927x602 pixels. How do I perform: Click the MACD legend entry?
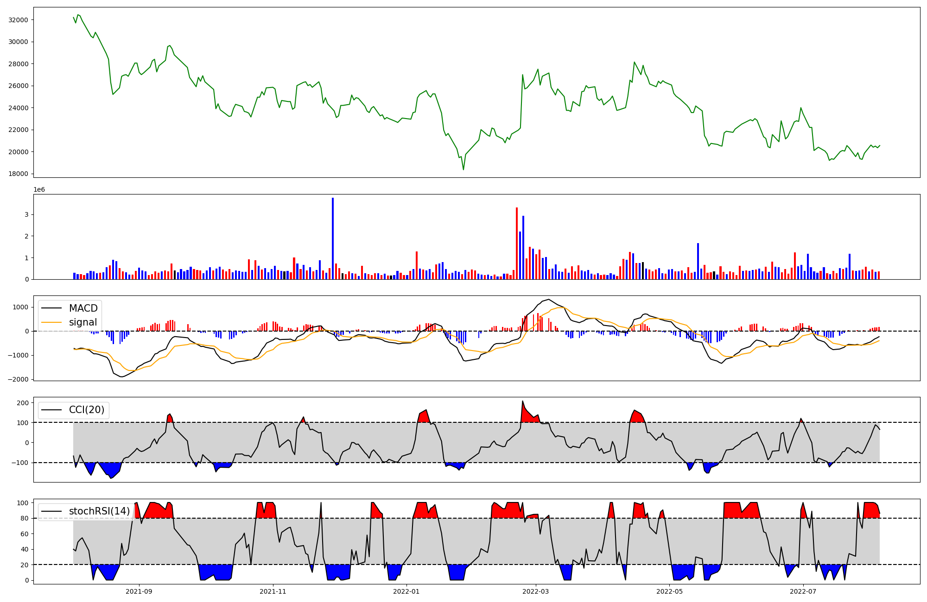pyautogui.click(x=83, y=308)
